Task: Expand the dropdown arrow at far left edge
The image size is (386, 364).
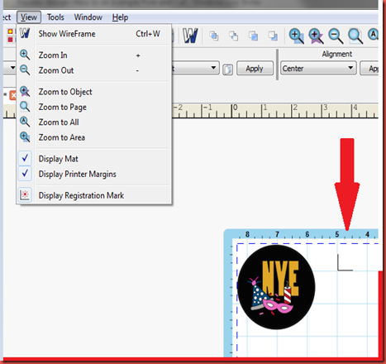Action: click(12, 67)
